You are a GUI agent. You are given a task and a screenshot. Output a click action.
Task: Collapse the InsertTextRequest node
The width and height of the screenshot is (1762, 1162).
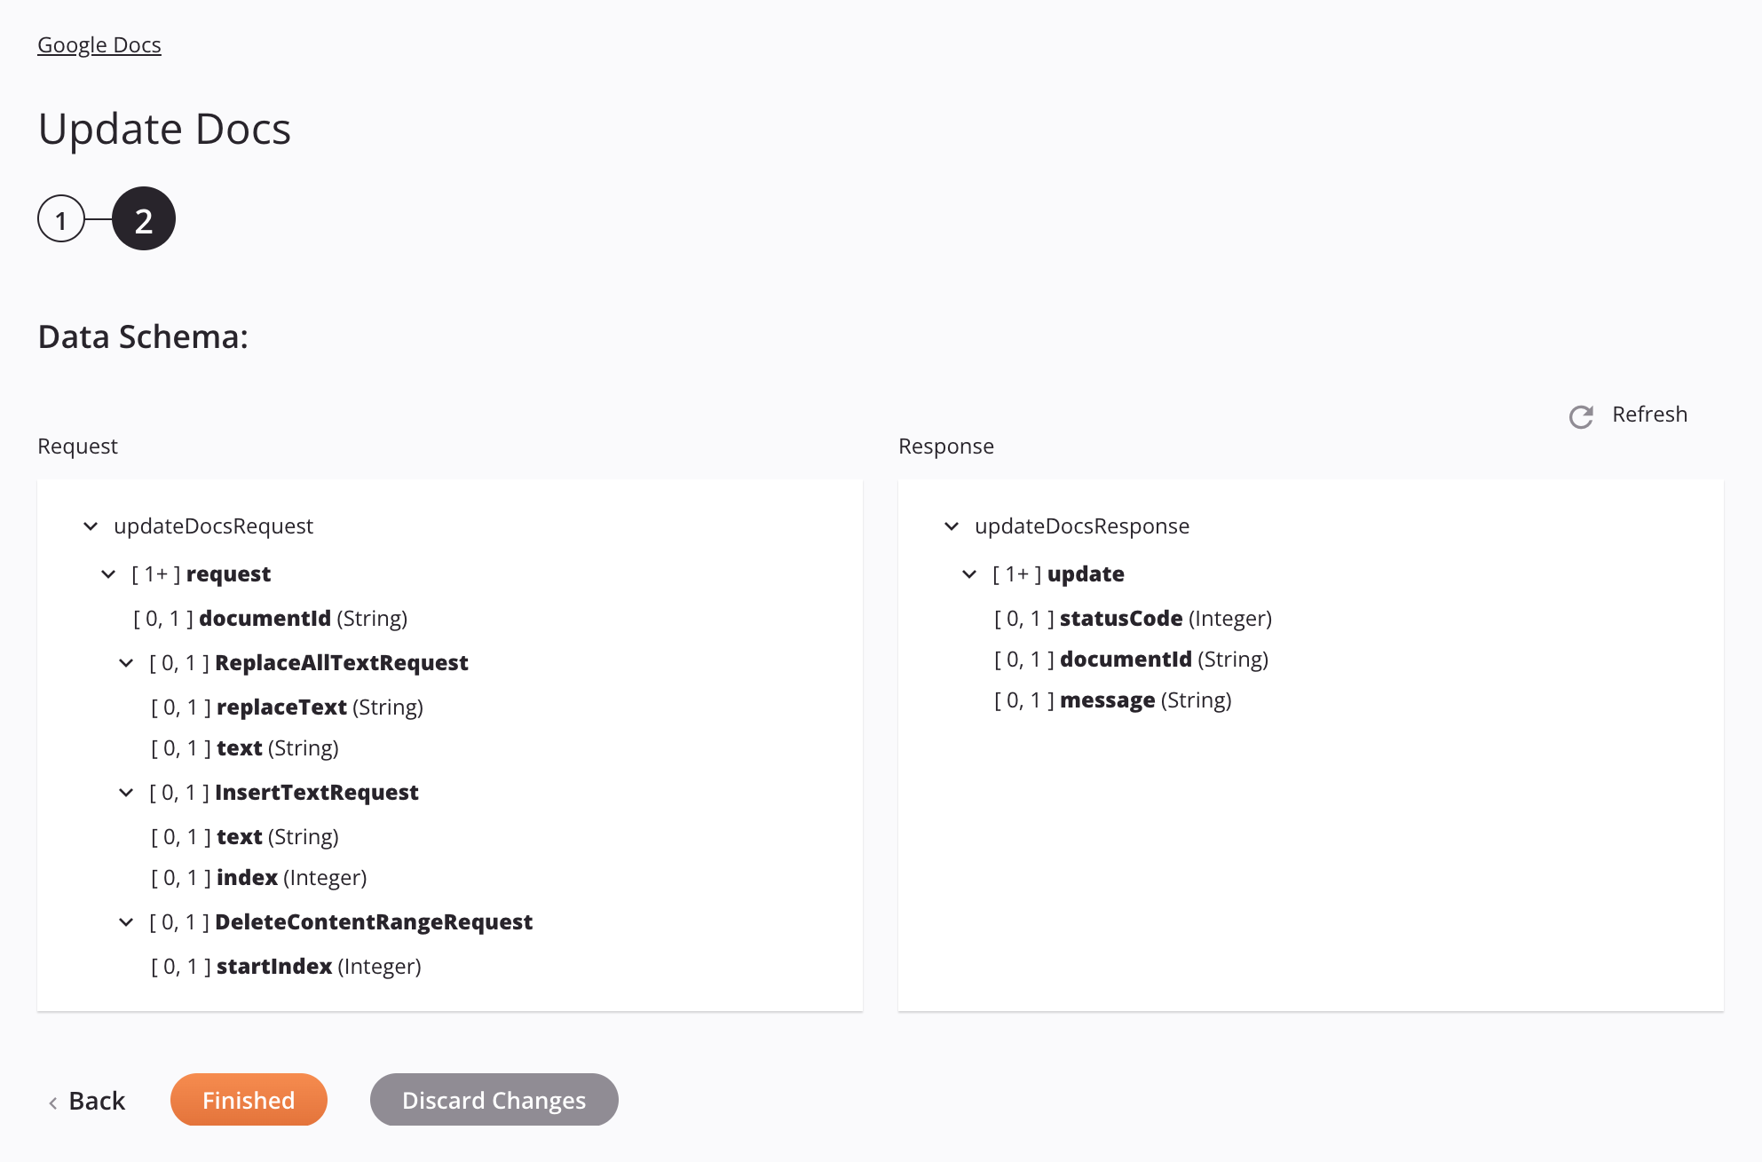126,791
